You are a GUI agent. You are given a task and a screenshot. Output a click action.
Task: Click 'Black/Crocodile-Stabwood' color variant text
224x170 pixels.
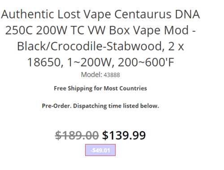(x=90, y=46)
